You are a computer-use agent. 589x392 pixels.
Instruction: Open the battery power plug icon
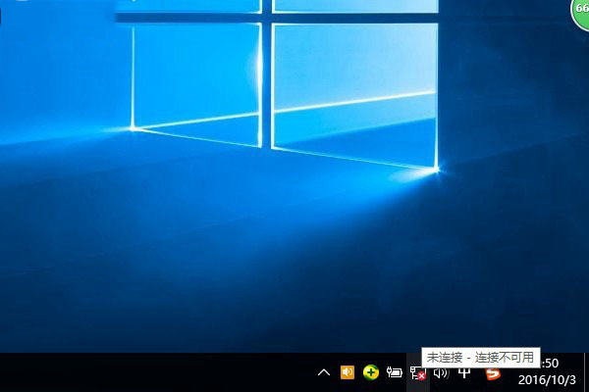(395, 372)
